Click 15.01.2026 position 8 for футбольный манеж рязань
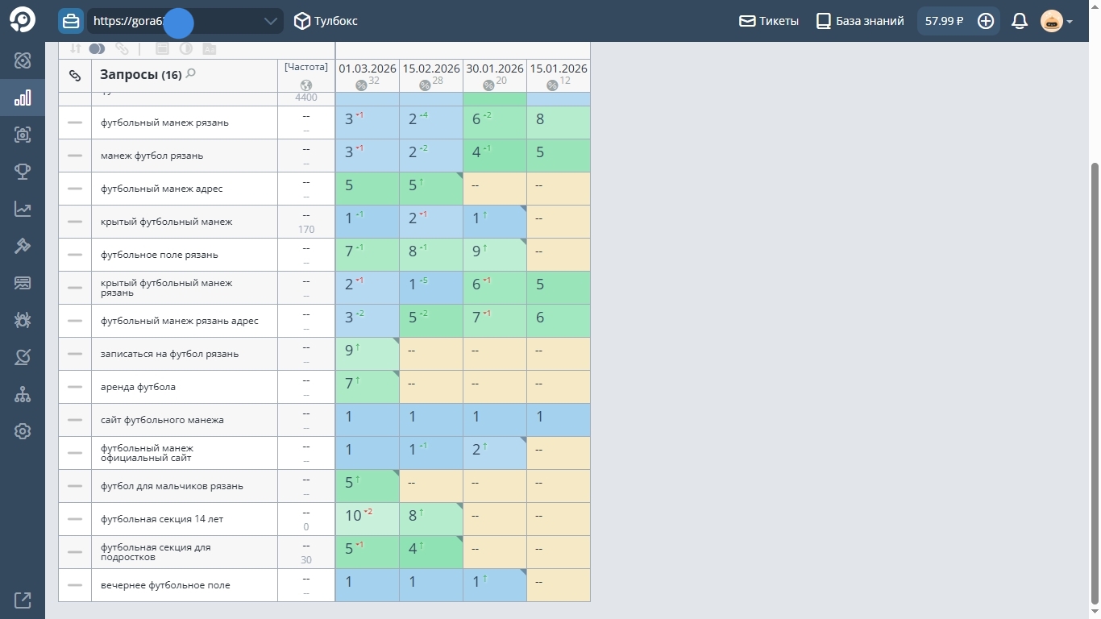The width and height of the screenshot is (1101, 619). [x=559, y=123]
